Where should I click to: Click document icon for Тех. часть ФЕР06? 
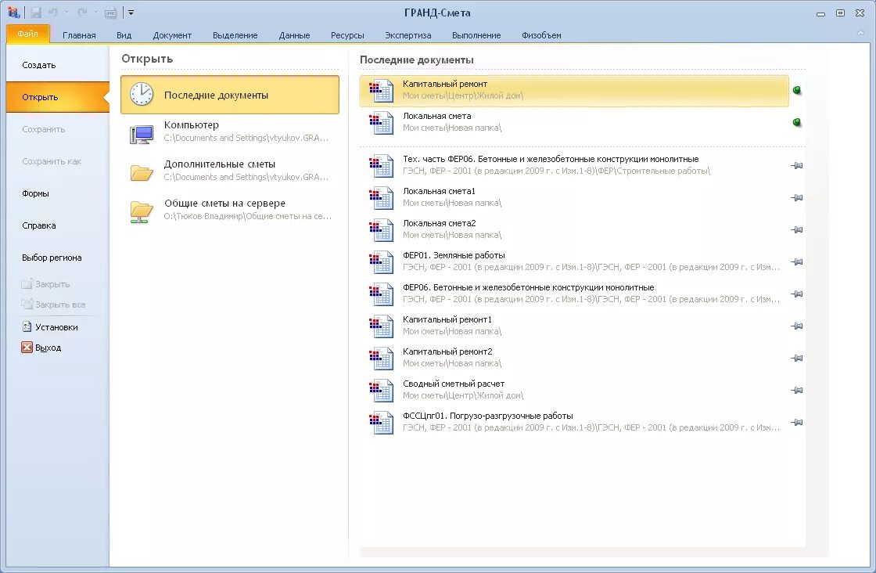[x=381, y=165]
